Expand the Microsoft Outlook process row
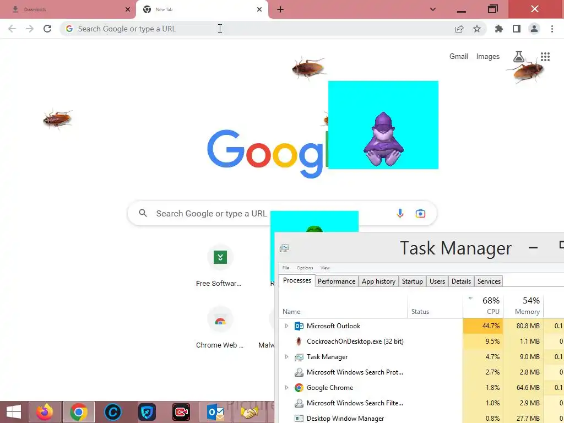The image size is (564, 423). coord(286,326)
